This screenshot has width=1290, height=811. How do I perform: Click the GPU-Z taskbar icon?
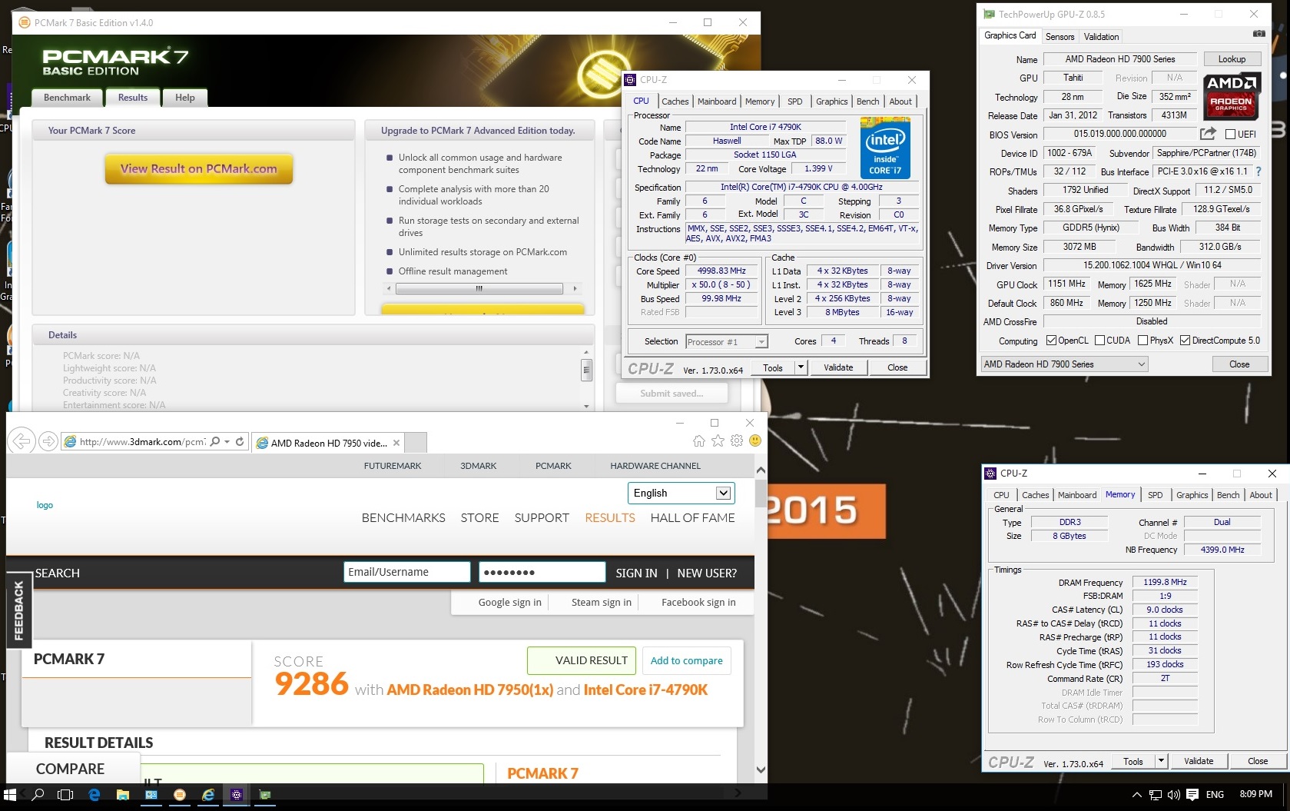[x=265, y=795]
